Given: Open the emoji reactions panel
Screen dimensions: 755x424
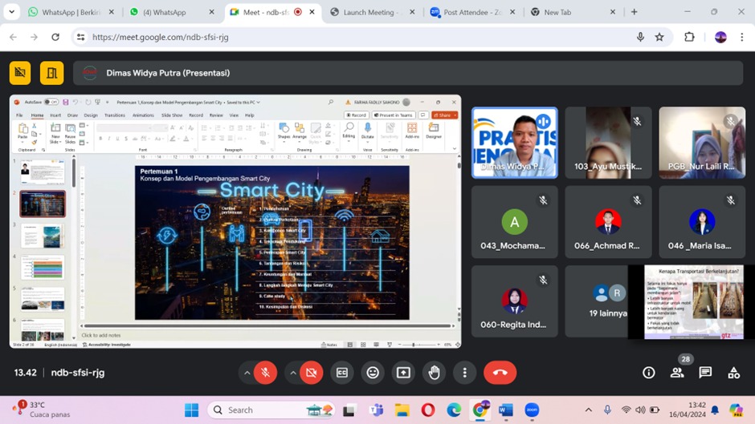Looking at the screenshot, I should coord(373,373).
